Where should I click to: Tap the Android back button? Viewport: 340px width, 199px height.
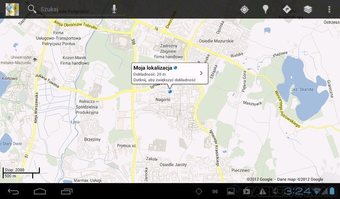[13, 191]
